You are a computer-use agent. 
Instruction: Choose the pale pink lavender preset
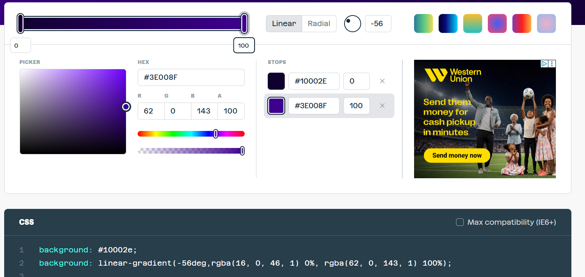tap(546, 23)
